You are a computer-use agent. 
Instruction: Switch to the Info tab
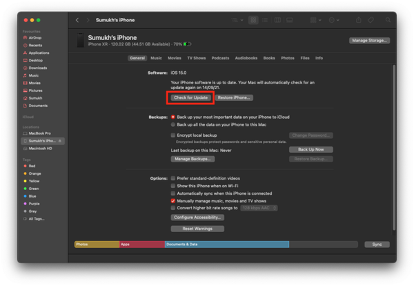pyautogui.click(x=319, y=58)
